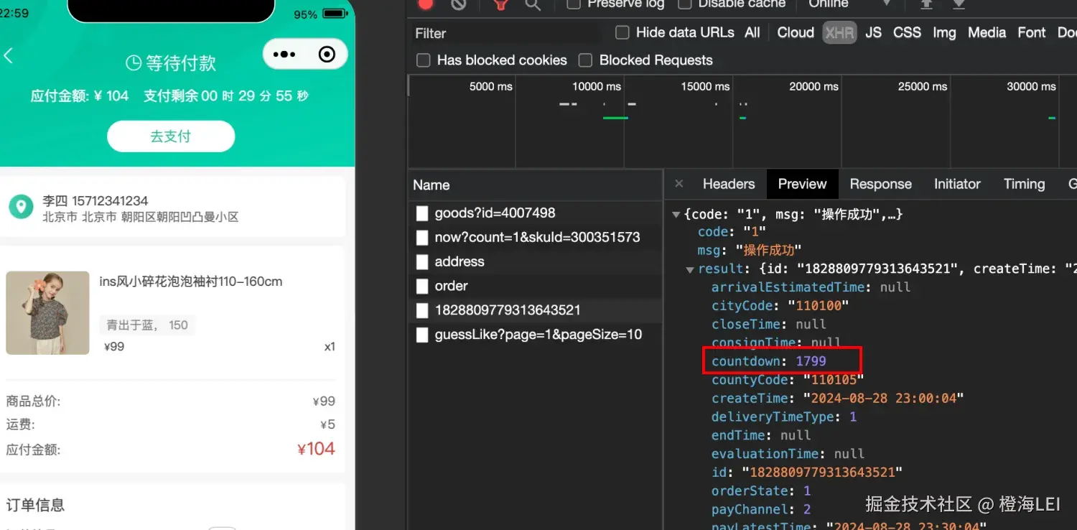
Task: Collapse the root JSON object in Preview
Action: click(676, 215)
